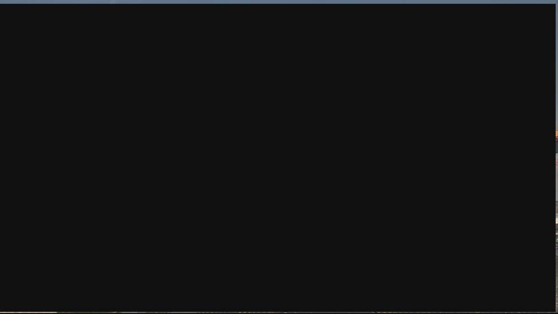Click the orange spot on the right edge

(556, 134)
